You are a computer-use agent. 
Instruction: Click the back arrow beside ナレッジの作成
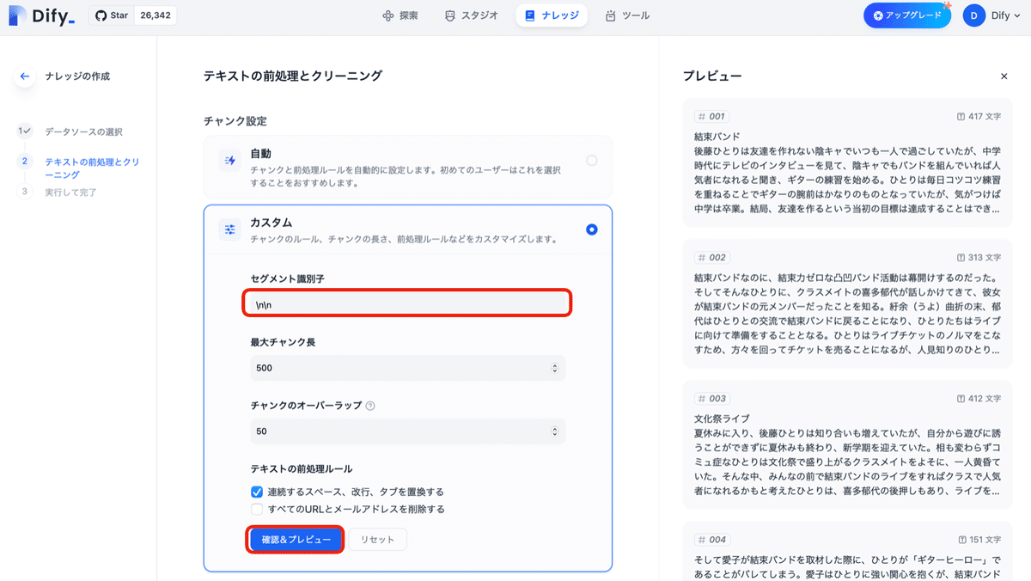click(x=25, y=76)
